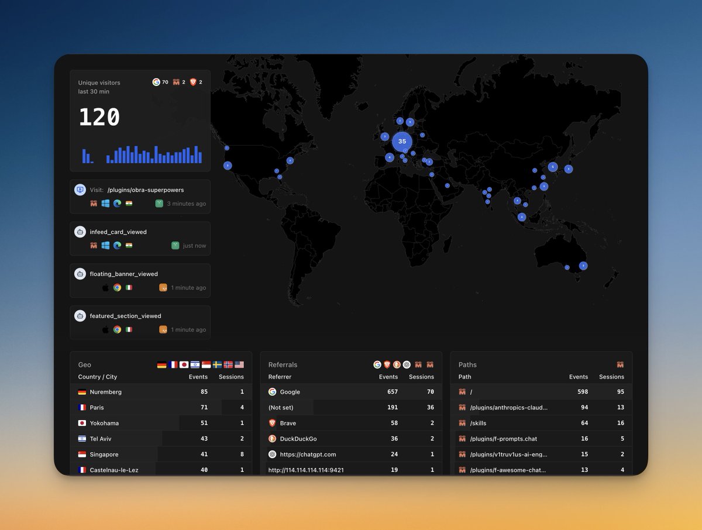702x530 pixels.
Task: Select the /plugins/v1truv1us-ai-eng... path row
Action: 541,454
